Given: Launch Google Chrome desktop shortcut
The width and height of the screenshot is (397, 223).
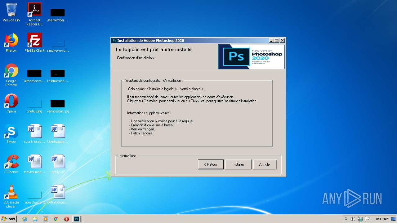Looking at the screenshot, I should 11,75.
